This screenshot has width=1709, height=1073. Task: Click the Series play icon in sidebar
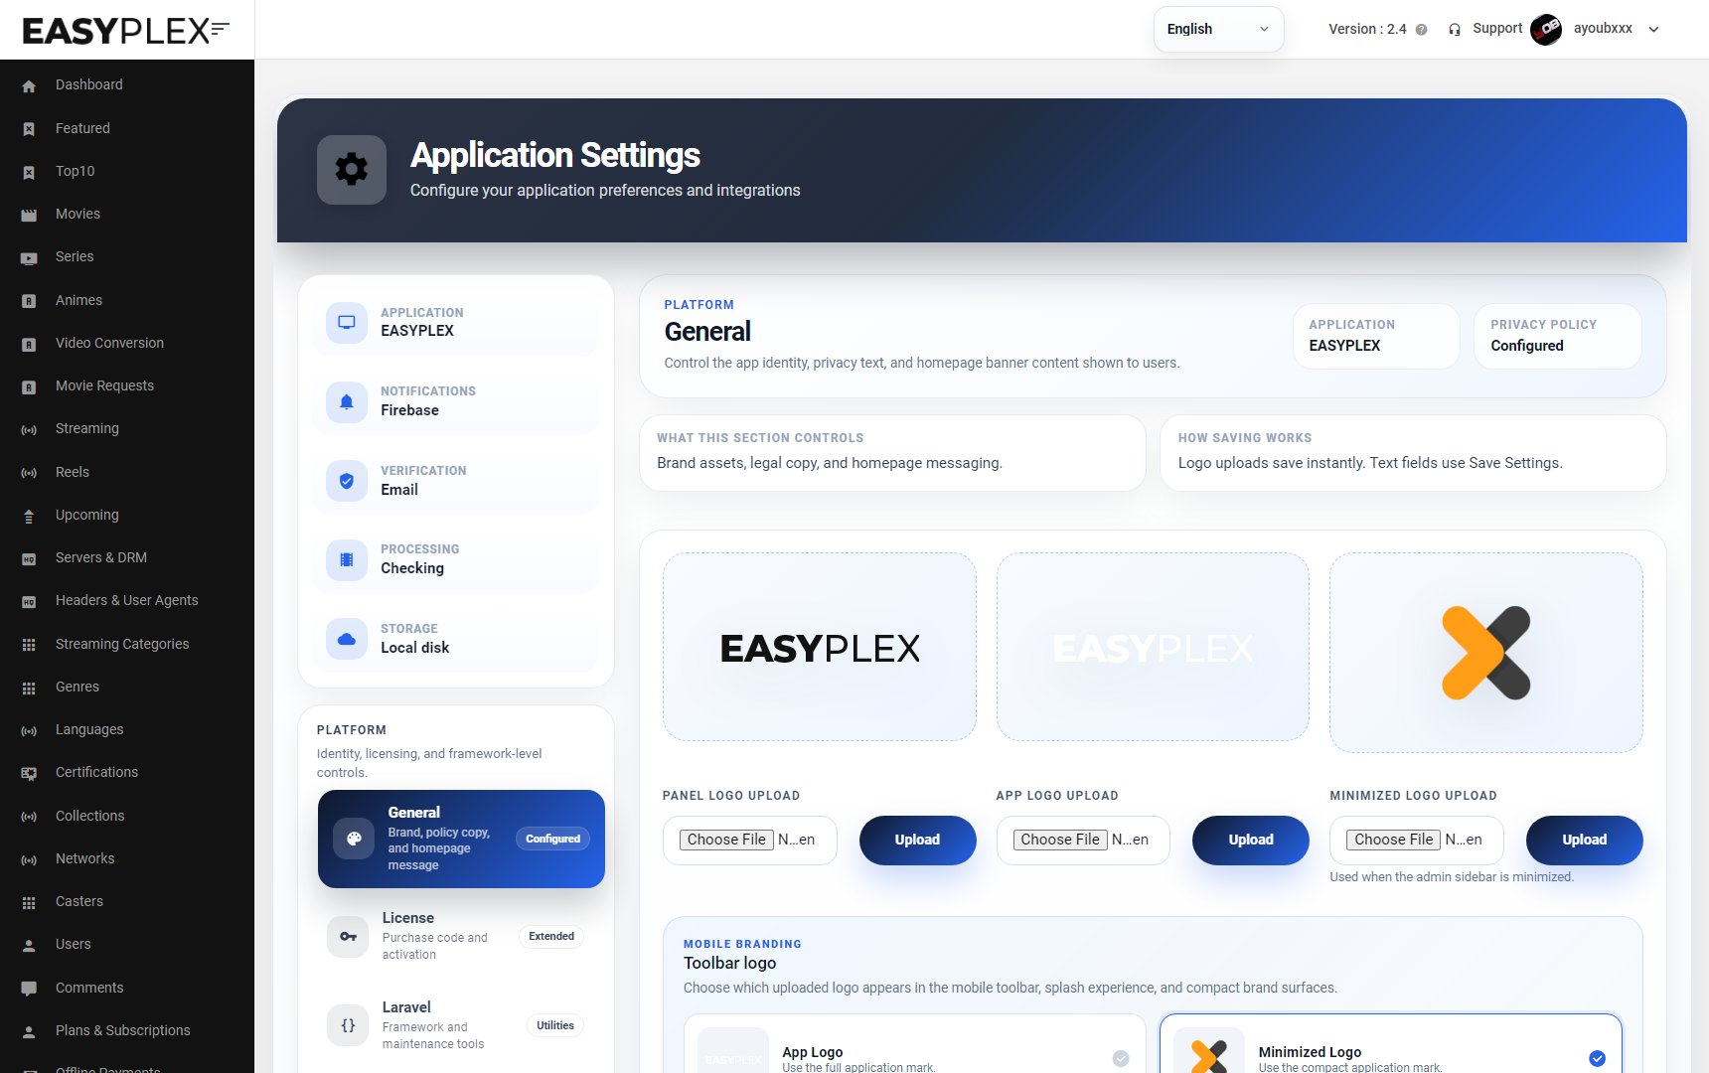29,257
